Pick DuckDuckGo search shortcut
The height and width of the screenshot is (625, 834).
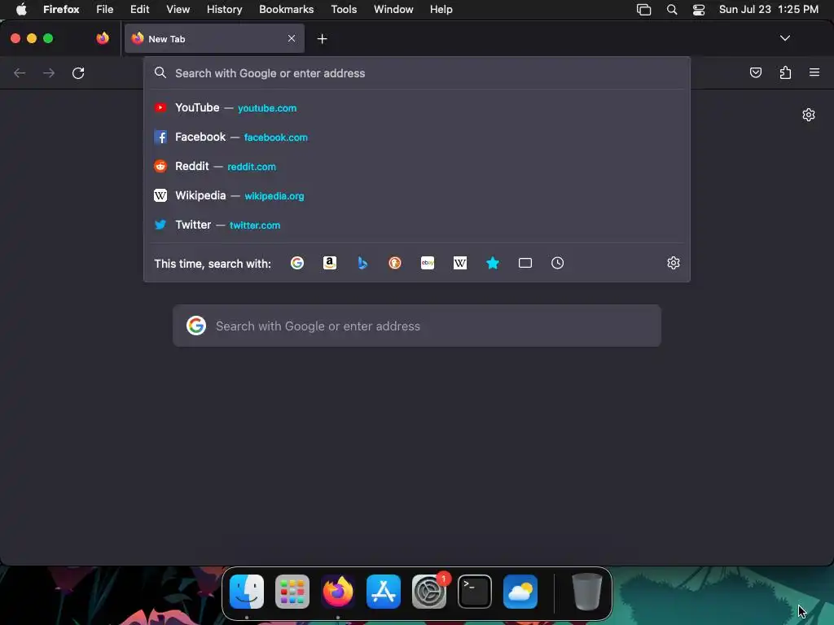(x=395, y=263)
